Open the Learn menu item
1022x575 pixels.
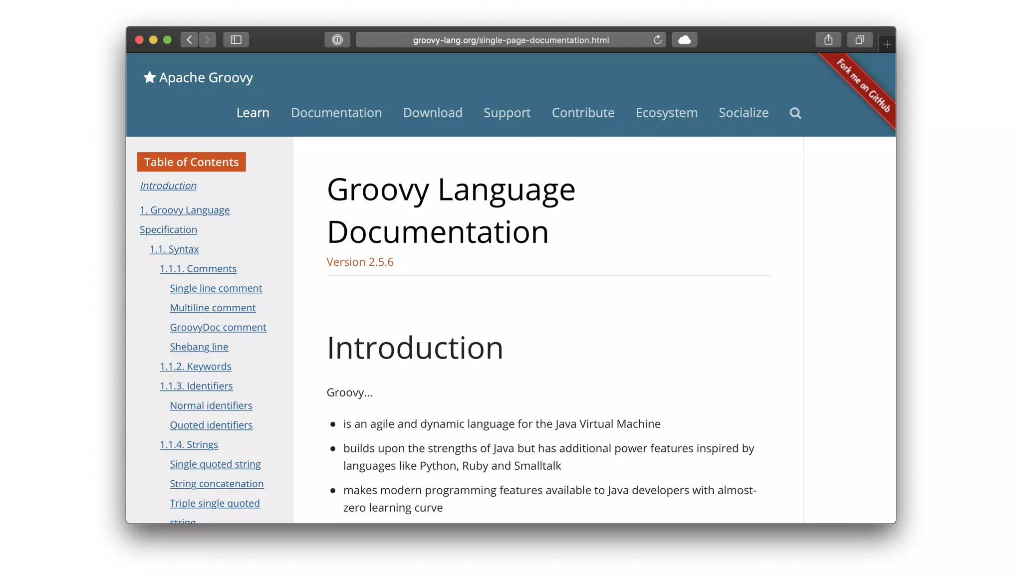pos(253,113)
